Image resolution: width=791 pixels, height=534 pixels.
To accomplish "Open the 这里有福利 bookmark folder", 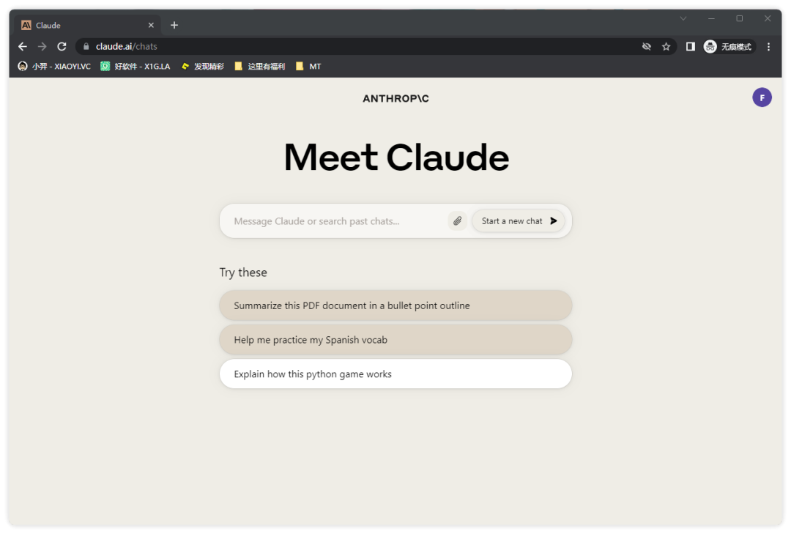I will coord(260,66).
